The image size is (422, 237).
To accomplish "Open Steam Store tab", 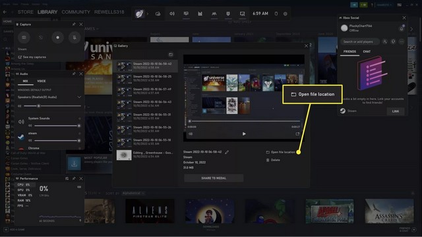I will (x=26, y=12).
